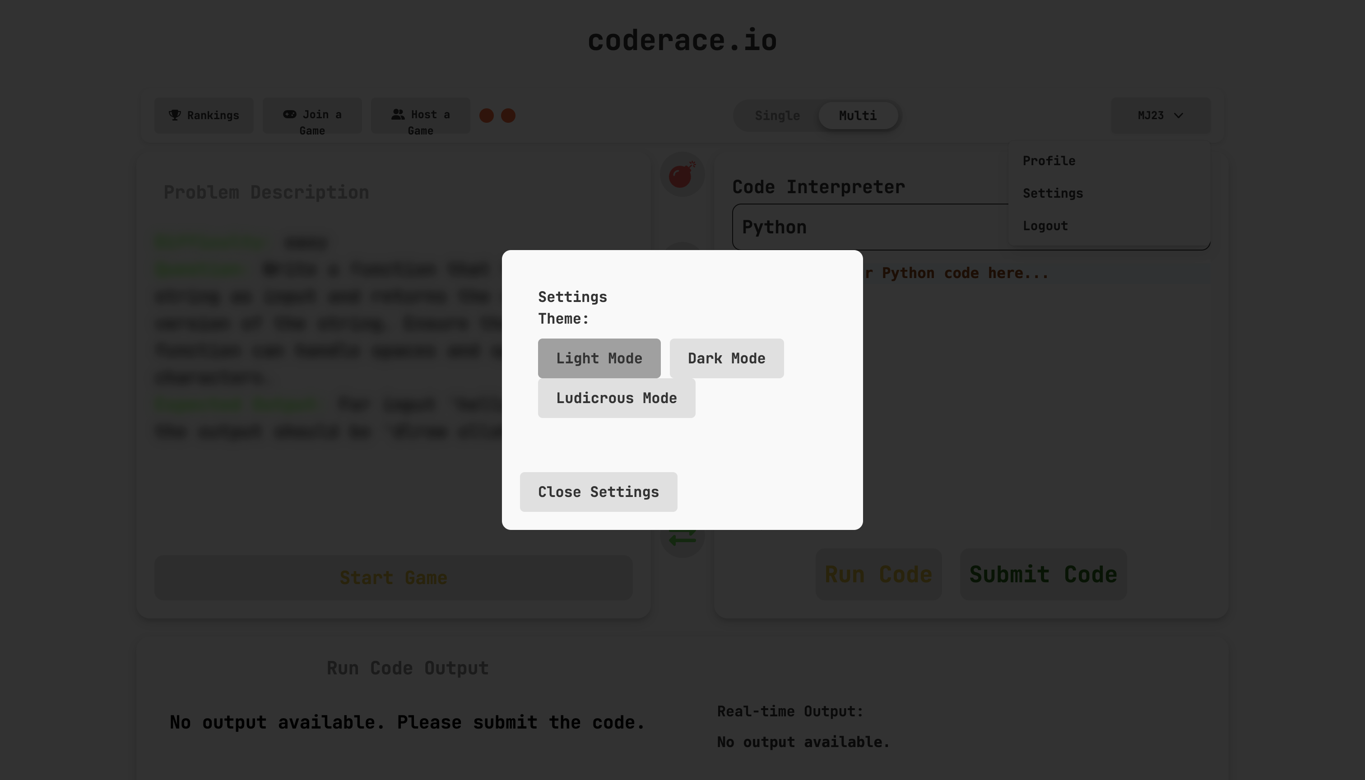Expand the MJ23 user dropdown chevron
This screenshot has width=1365, height=780.
coord(1179,115)
